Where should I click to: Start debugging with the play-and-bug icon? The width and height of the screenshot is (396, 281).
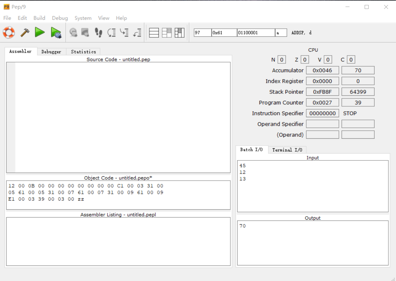tap(56, 33)
